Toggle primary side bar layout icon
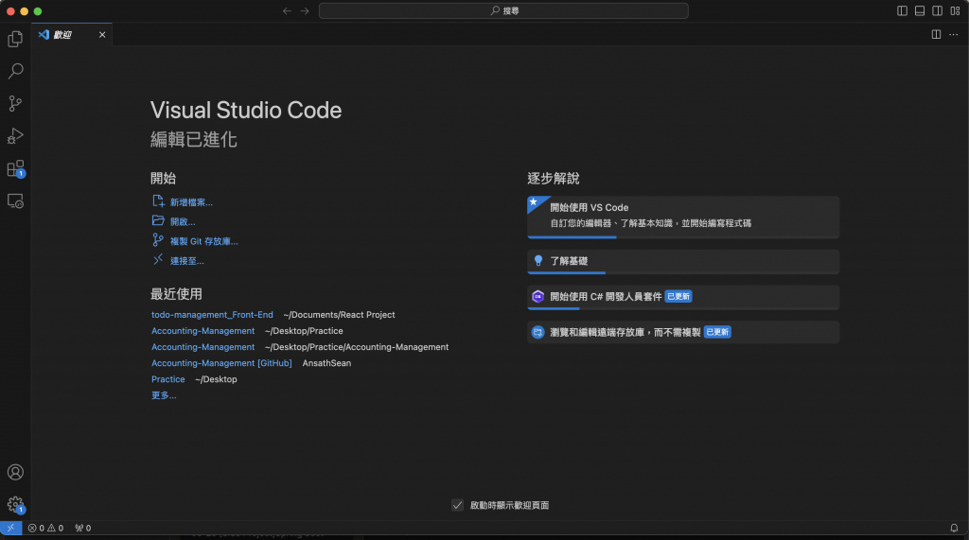 [x=902, y=10]
